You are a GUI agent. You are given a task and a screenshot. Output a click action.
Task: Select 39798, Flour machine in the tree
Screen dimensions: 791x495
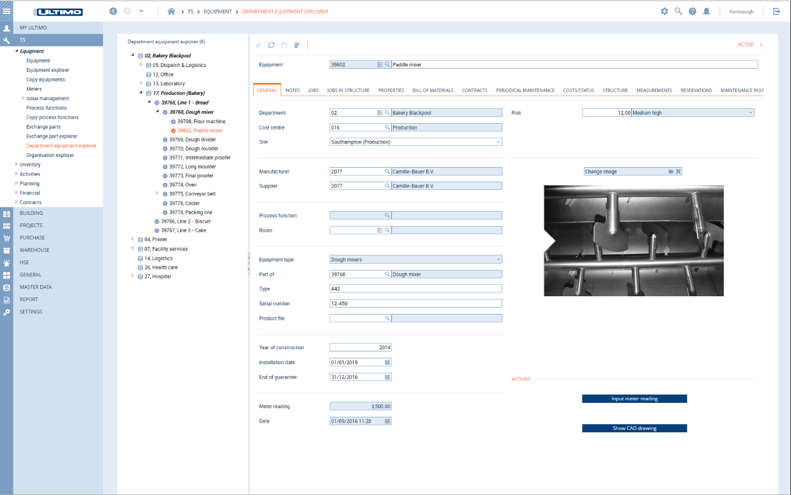click(x=201, y=121)
